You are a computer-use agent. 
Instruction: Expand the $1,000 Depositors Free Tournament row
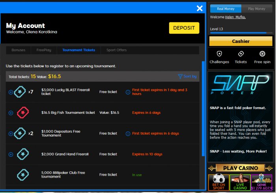coord(11,134)
